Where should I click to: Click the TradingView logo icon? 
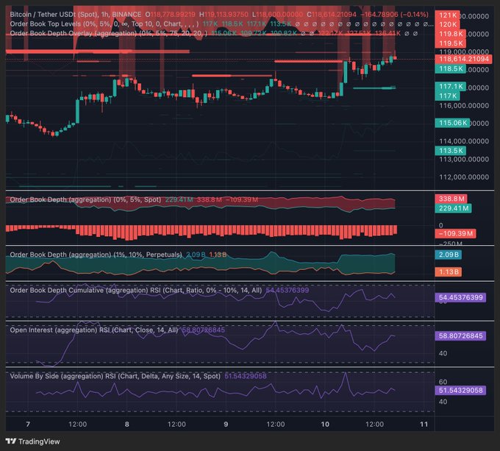(12, 441)
